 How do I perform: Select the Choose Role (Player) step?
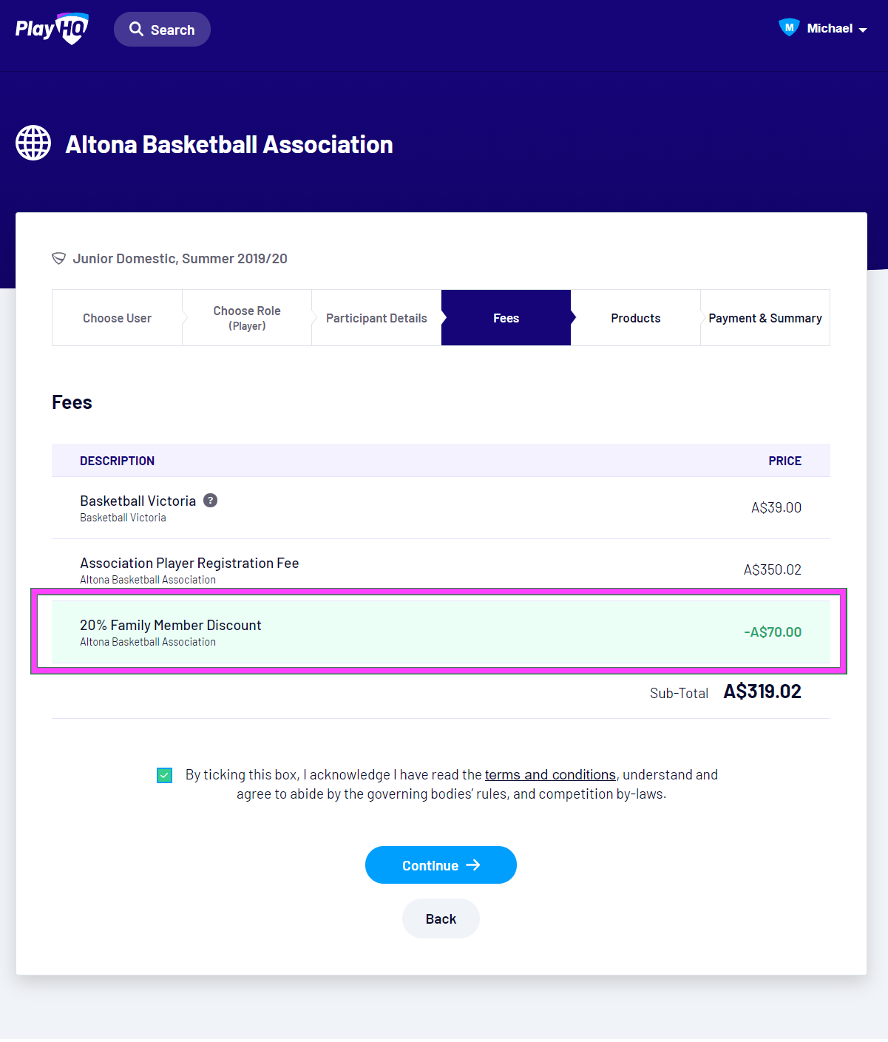tap(247, 318)
